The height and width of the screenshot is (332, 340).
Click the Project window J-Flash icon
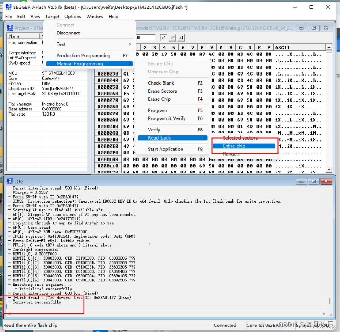[10, 28]
